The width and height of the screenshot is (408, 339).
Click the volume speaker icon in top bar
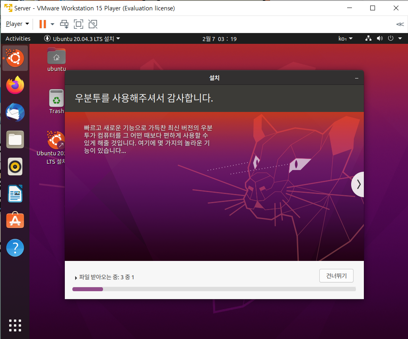click(x=380, y=39)
